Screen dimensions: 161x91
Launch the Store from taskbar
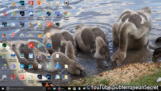[x=74, y=89]
